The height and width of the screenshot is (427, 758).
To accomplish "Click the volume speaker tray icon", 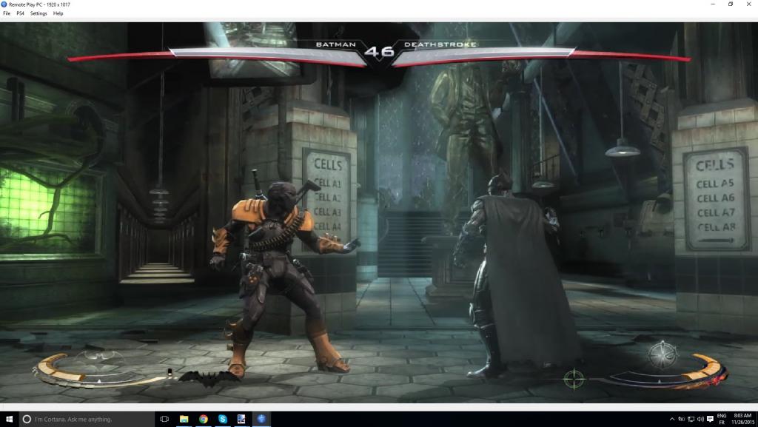I will click(x=700, y=419).
